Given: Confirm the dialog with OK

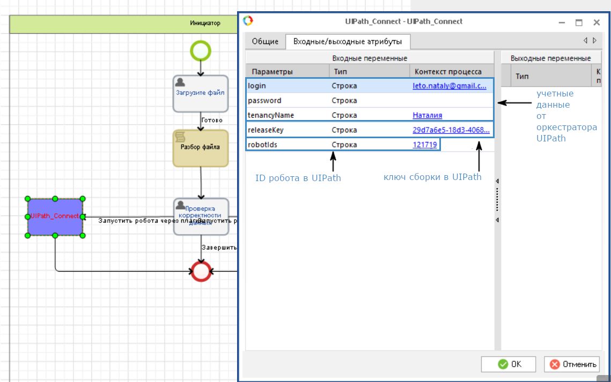Looking at the screenshot, I should click(509, 364).
